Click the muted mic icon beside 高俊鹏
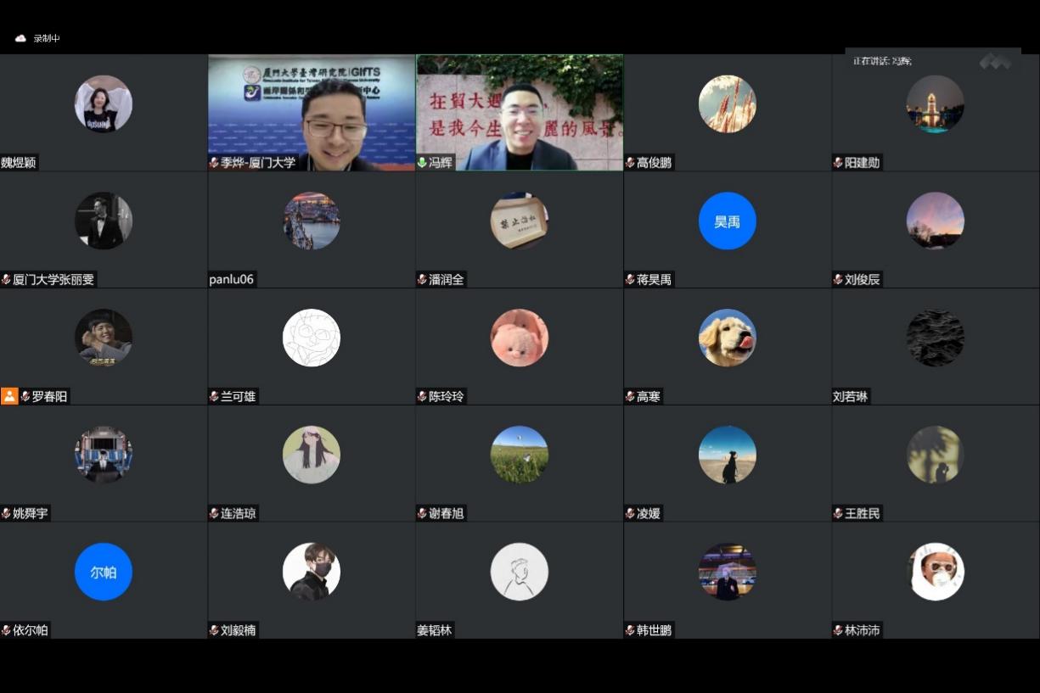Screen dimensions: 1040x693 pos(630,163)
